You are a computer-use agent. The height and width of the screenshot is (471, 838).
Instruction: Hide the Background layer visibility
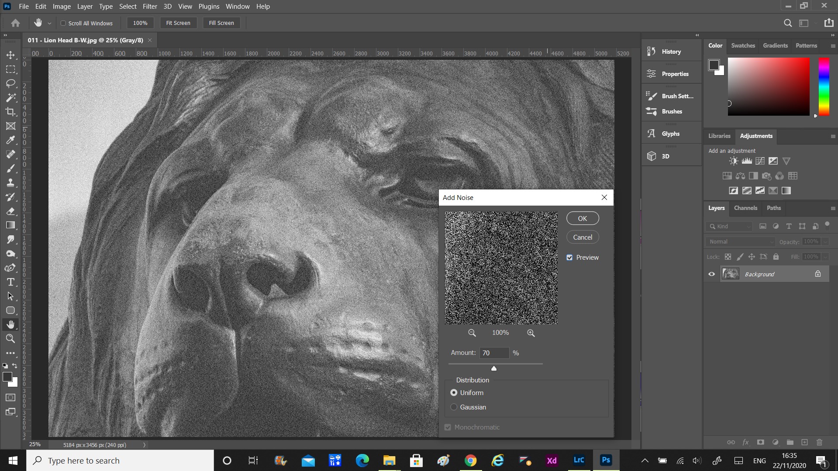[711, 274]
